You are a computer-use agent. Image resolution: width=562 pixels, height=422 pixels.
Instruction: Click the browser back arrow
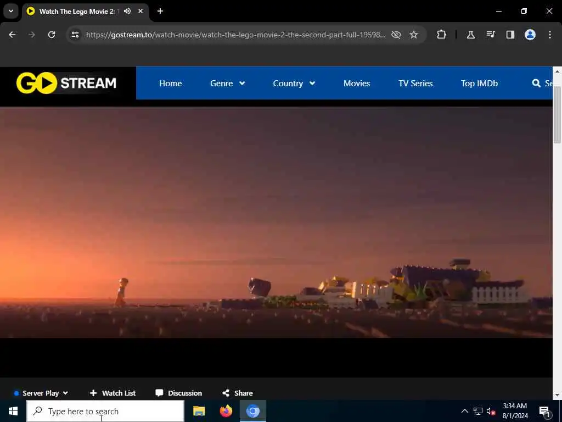point(12,35)
